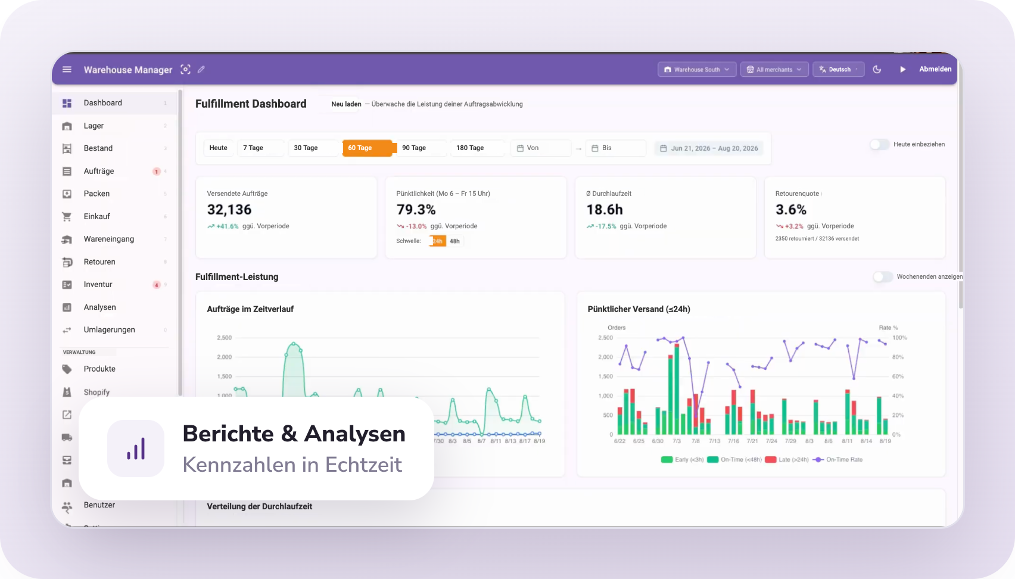
Task: Click the scan icon beside Warehouse Manager
Action: click(186, 70)
